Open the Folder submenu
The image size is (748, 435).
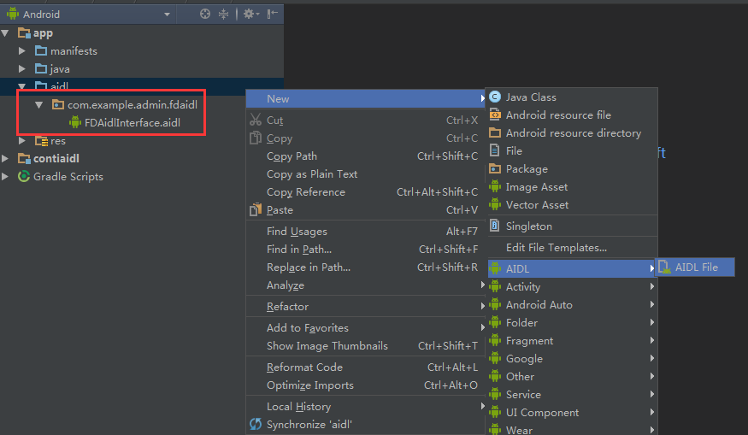coord(572,323)
